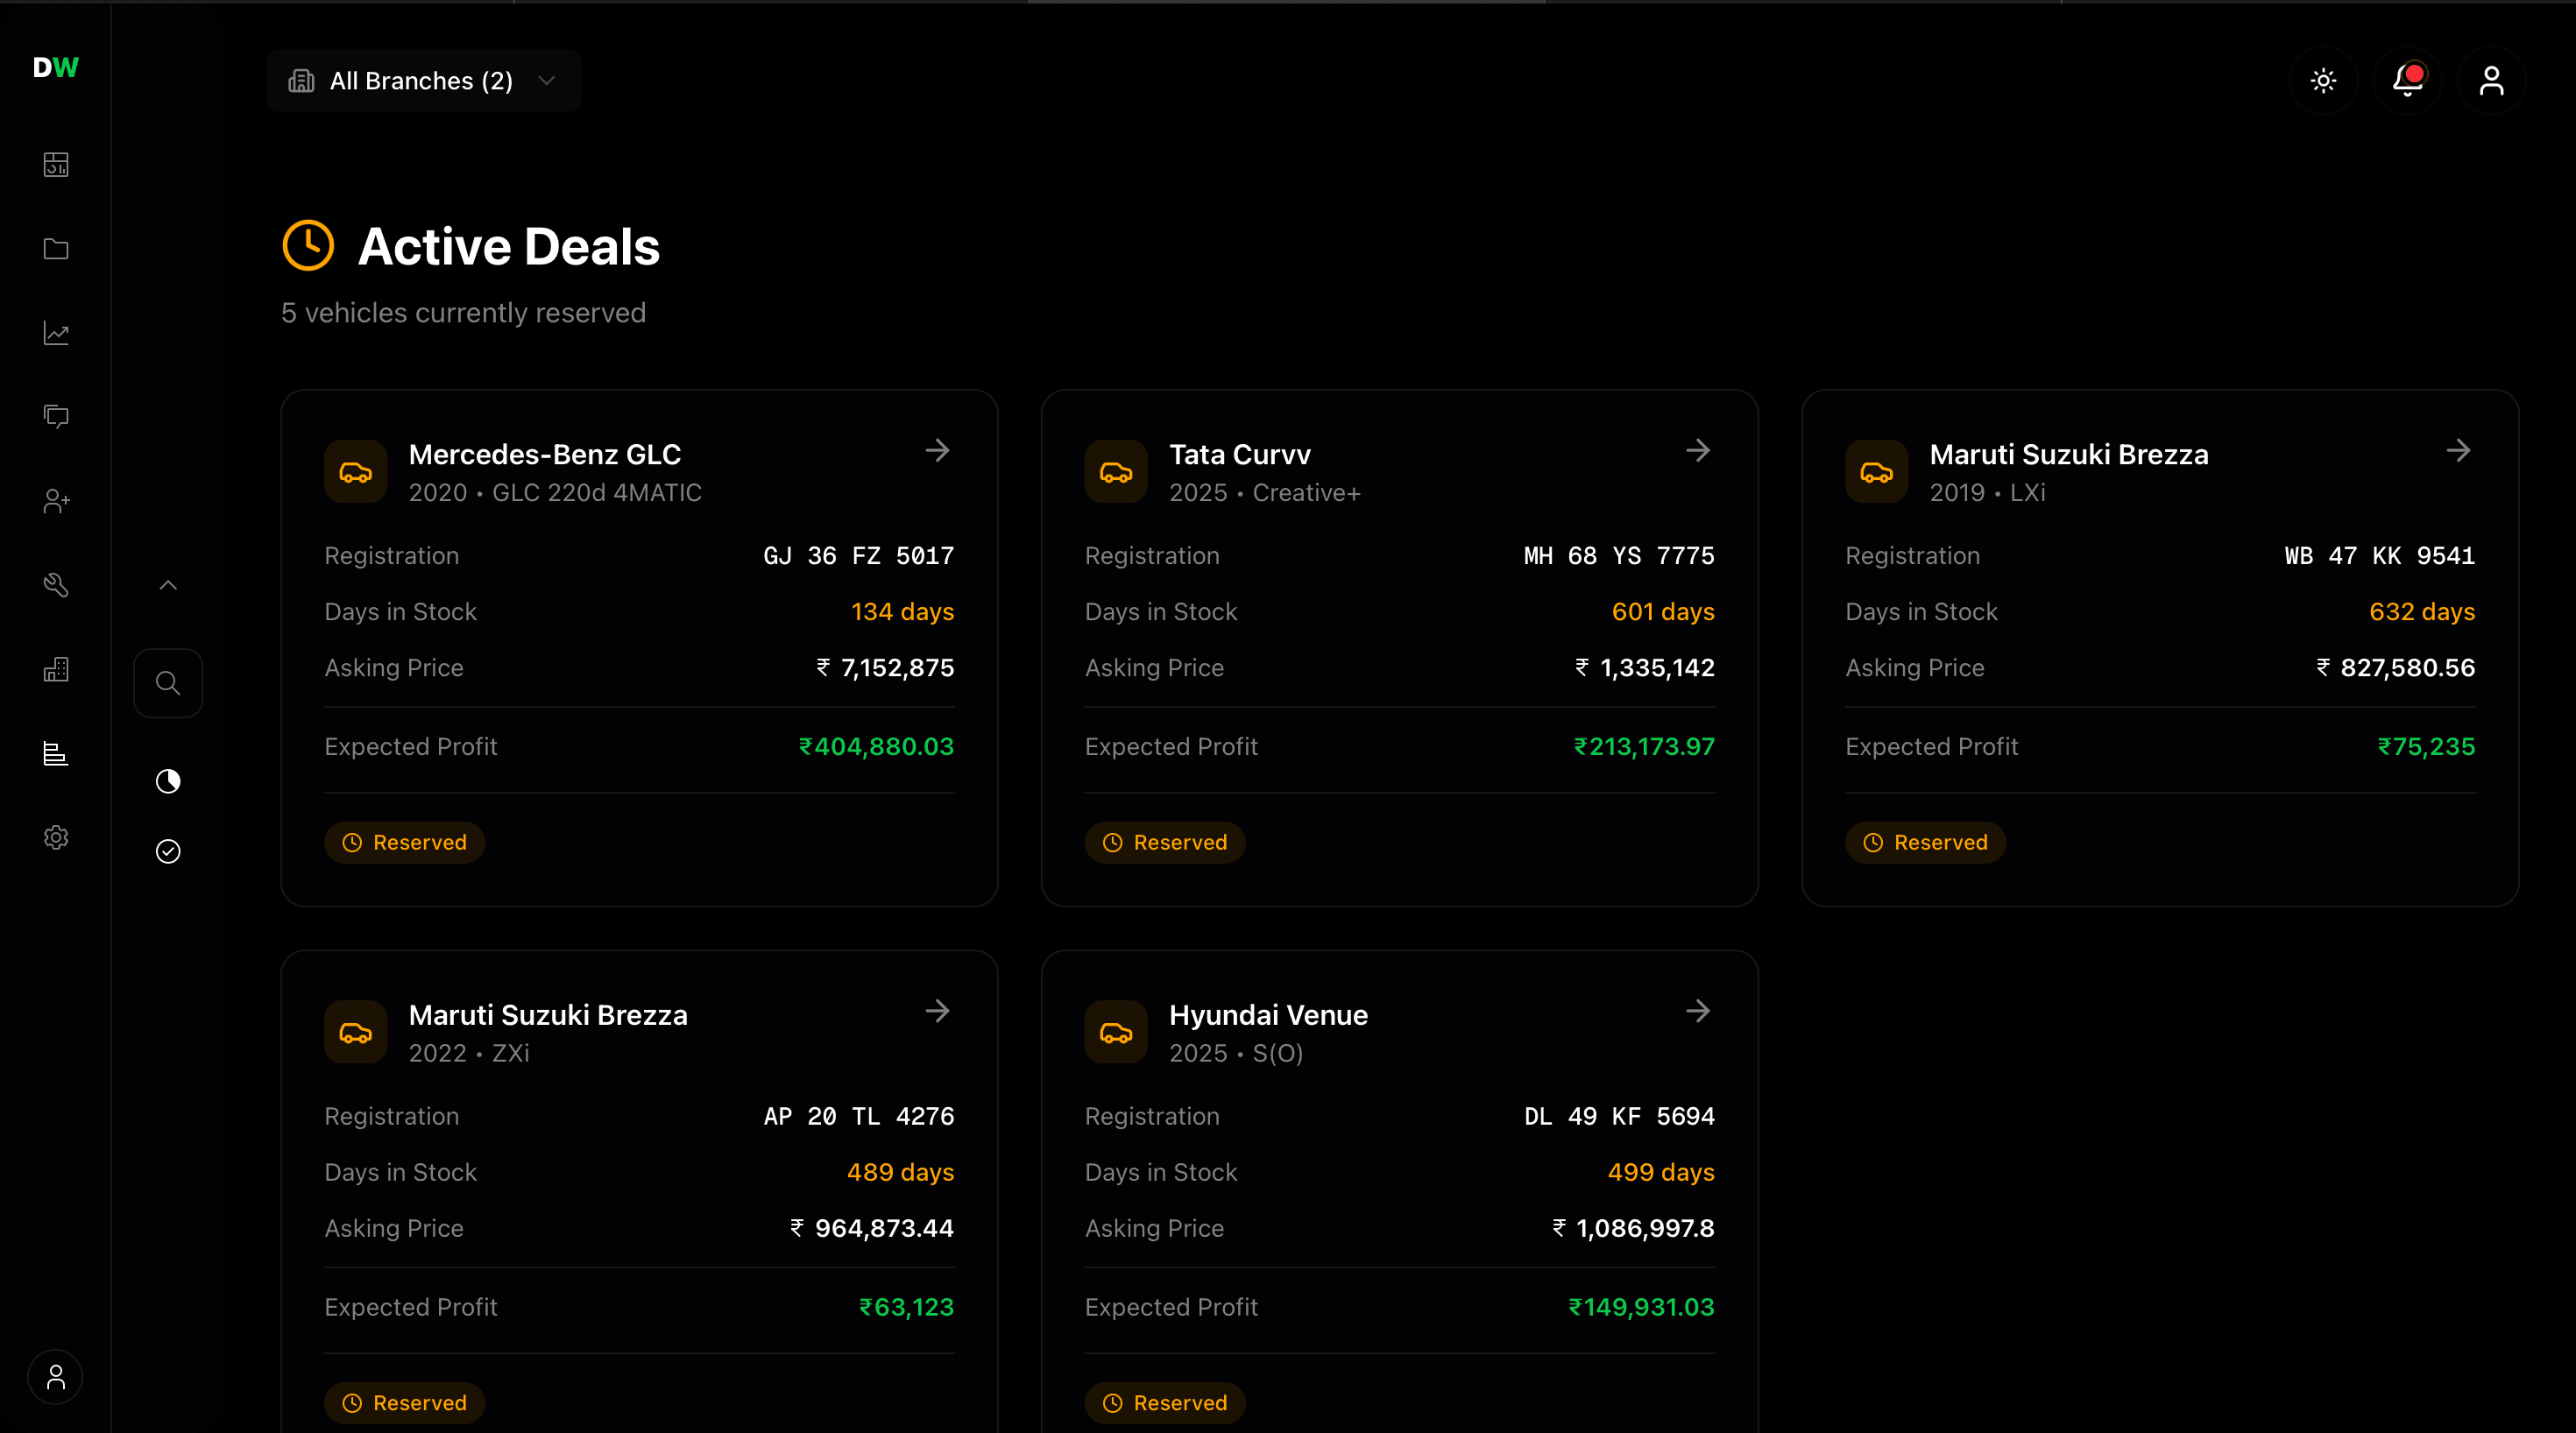
Task: Open the All Branches (2) dropdown
Action: pyautogui.click(x=424, y=81)
